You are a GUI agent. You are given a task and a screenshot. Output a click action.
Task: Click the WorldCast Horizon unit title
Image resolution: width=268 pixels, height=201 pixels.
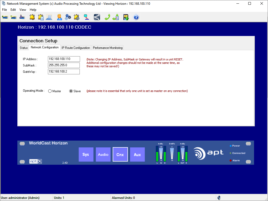(48, 143)
